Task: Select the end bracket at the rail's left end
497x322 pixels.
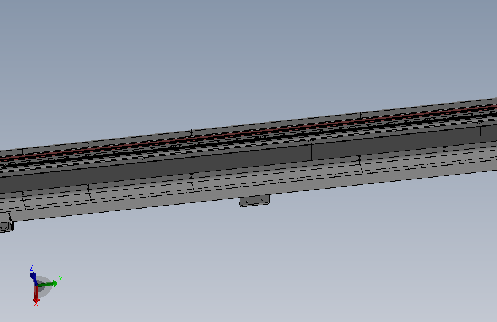Action: (x=6, y=222)
